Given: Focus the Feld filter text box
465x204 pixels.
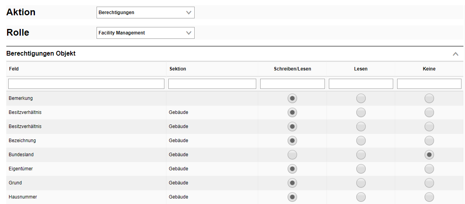Looking at the screenshot, I should pos(86,84).
